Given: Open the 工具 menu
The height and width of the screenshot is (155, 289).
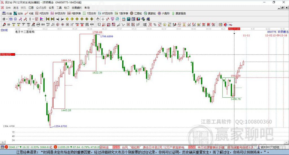Looking at the screenshot, I should point(59,8).
